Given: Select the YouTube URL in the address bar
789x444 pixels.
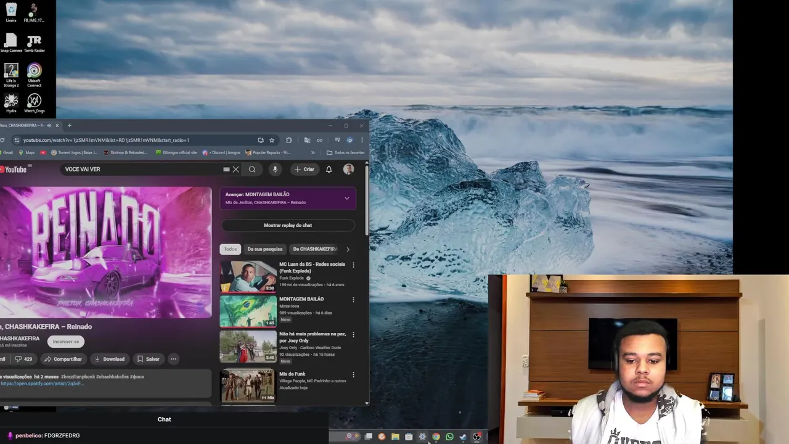Looking at the screenshot, I should 106,140.
